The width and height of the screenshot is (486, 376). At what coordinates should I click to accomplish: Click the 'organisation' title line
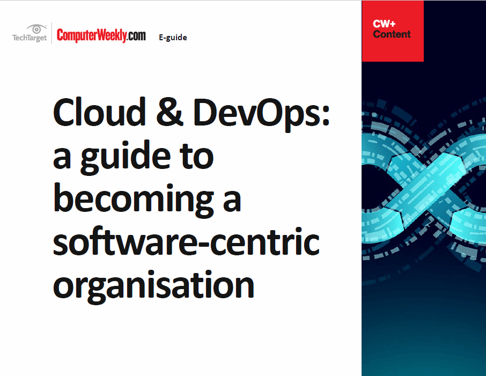(154, 287)
